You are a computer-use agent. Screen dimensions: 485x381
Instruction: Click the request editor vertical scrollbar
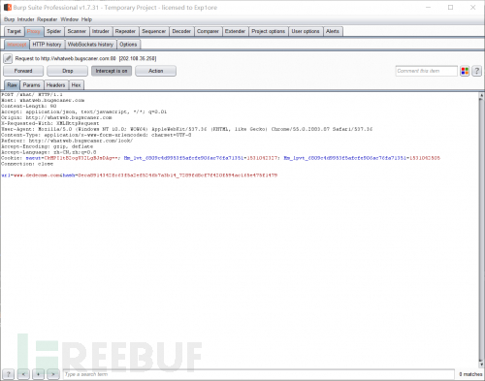tap(481, 230)
